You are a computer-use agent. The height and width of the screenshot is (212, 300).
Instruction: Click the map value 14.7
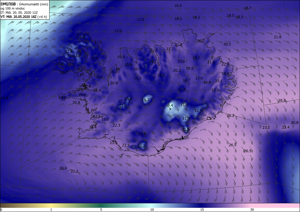pyautogui.click(x=64, y=72)
